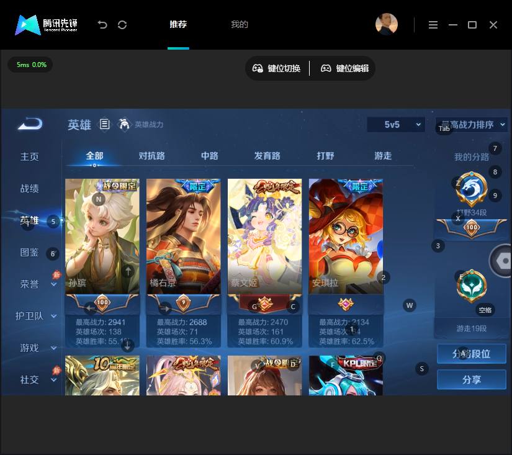
Task: Click the 孙膑 mastery badge 100
Action: click(x=102, y=302)
